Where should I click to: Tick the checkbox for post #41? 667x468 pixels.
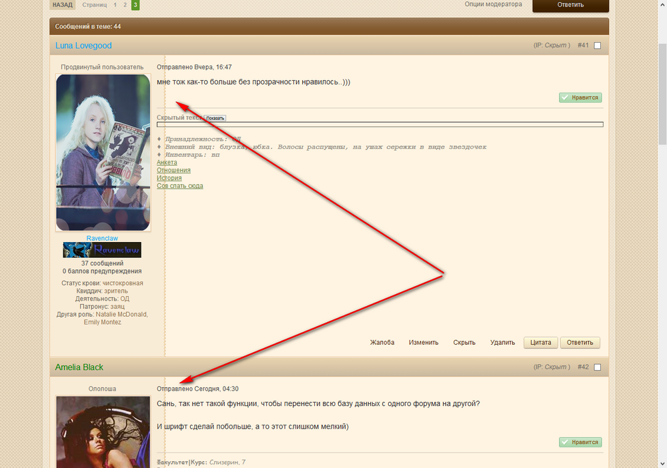click(x=598, y=46)
